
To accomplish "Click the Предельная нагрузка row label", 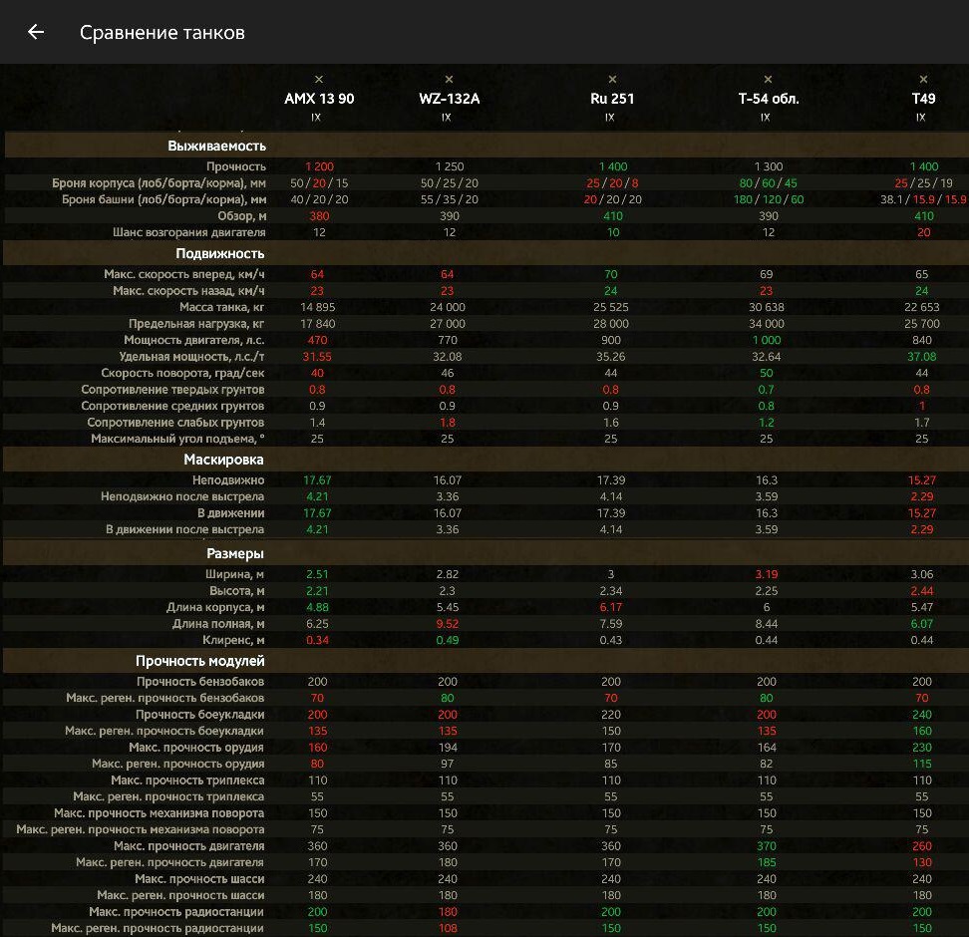I will (x=196, y=323).
